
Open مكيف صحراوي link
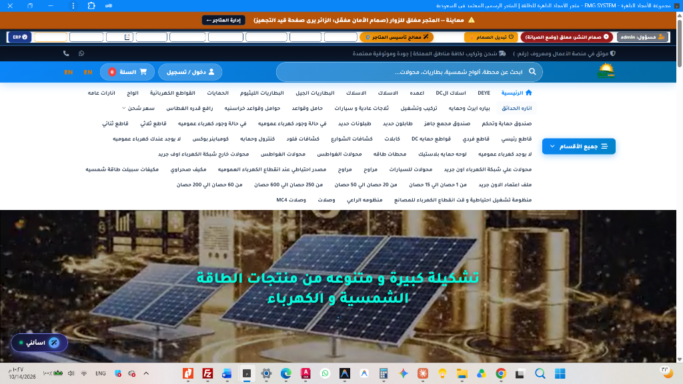coord(188,169)
